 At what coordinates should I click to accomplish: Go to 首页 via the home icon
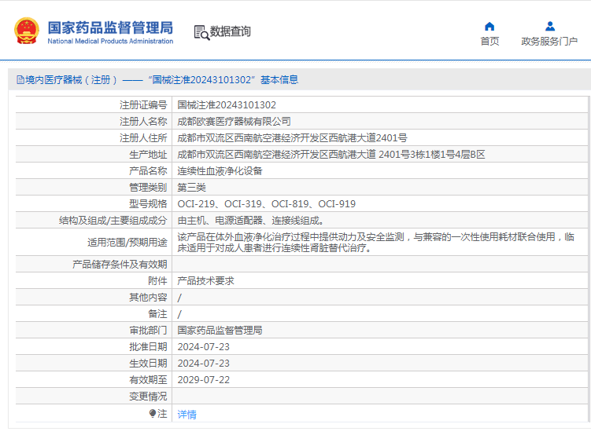point(489,27)
